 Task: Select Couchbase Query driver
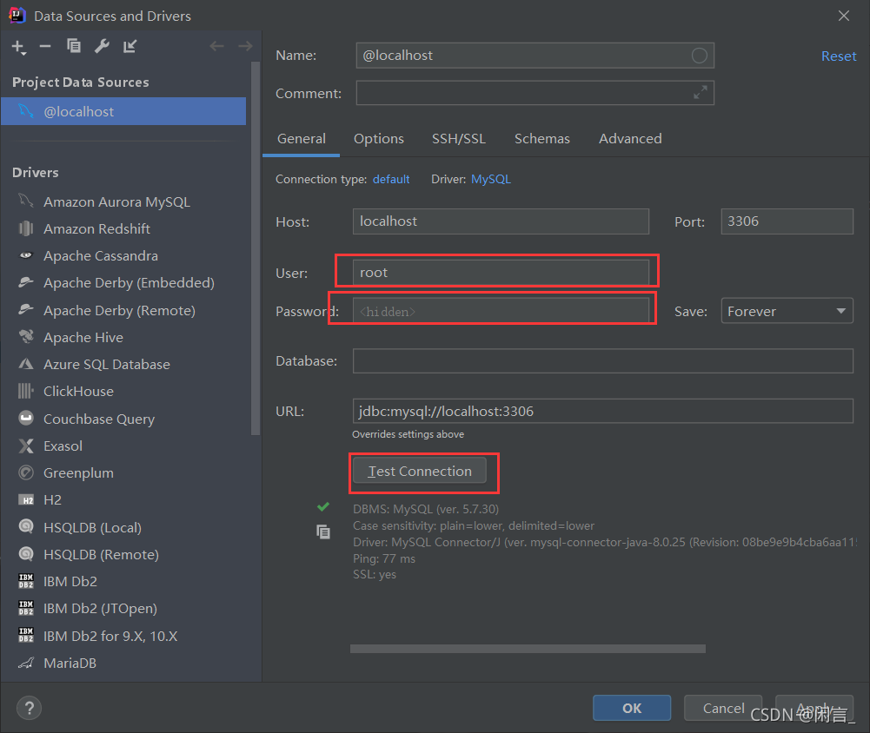click(x=99, y=419)
